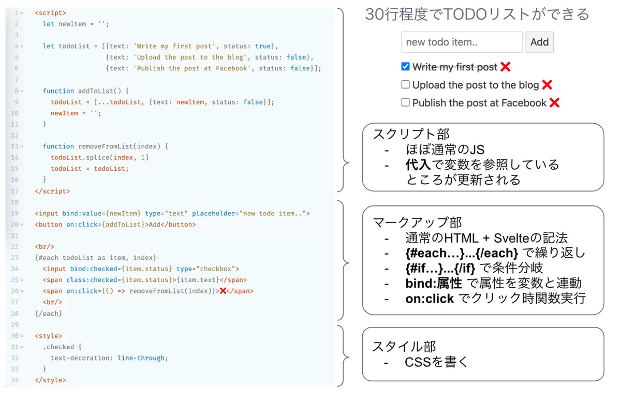Click 'let newItem' code on line 2
This screenshot has height=401, width=621.
pyautogui.click(x=76, y=24)
